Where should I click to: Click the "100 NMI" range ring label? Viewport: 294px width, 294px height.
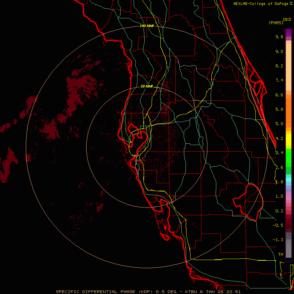click(147, 26)
